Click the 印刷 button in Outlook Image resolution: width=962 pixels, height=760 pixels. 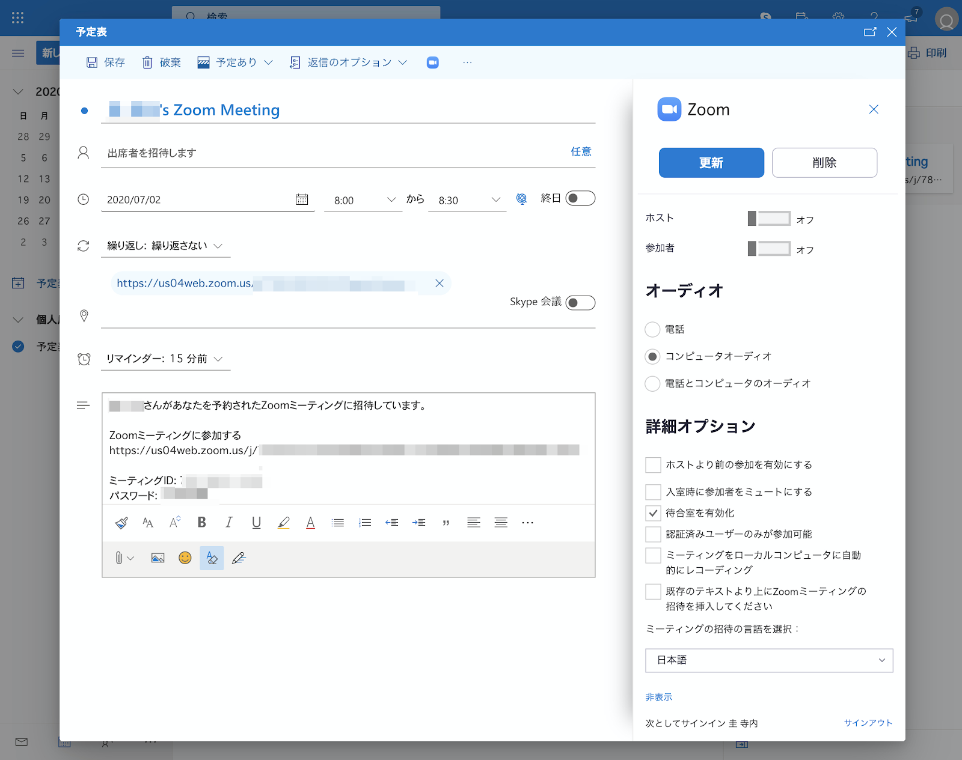[927, 53]
